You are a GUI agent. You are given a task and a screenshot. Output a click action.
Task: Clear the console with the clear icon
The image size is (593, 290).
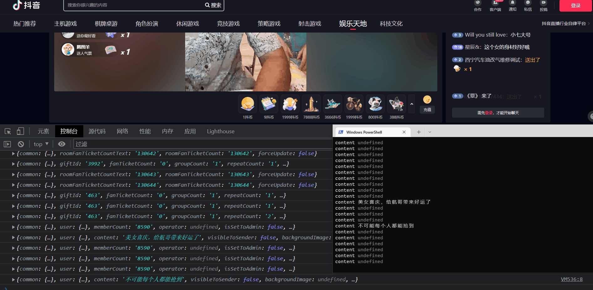point(21,144)
